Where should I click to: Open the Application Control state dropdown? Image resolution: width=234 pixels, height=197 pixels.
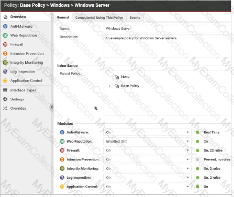147,187
